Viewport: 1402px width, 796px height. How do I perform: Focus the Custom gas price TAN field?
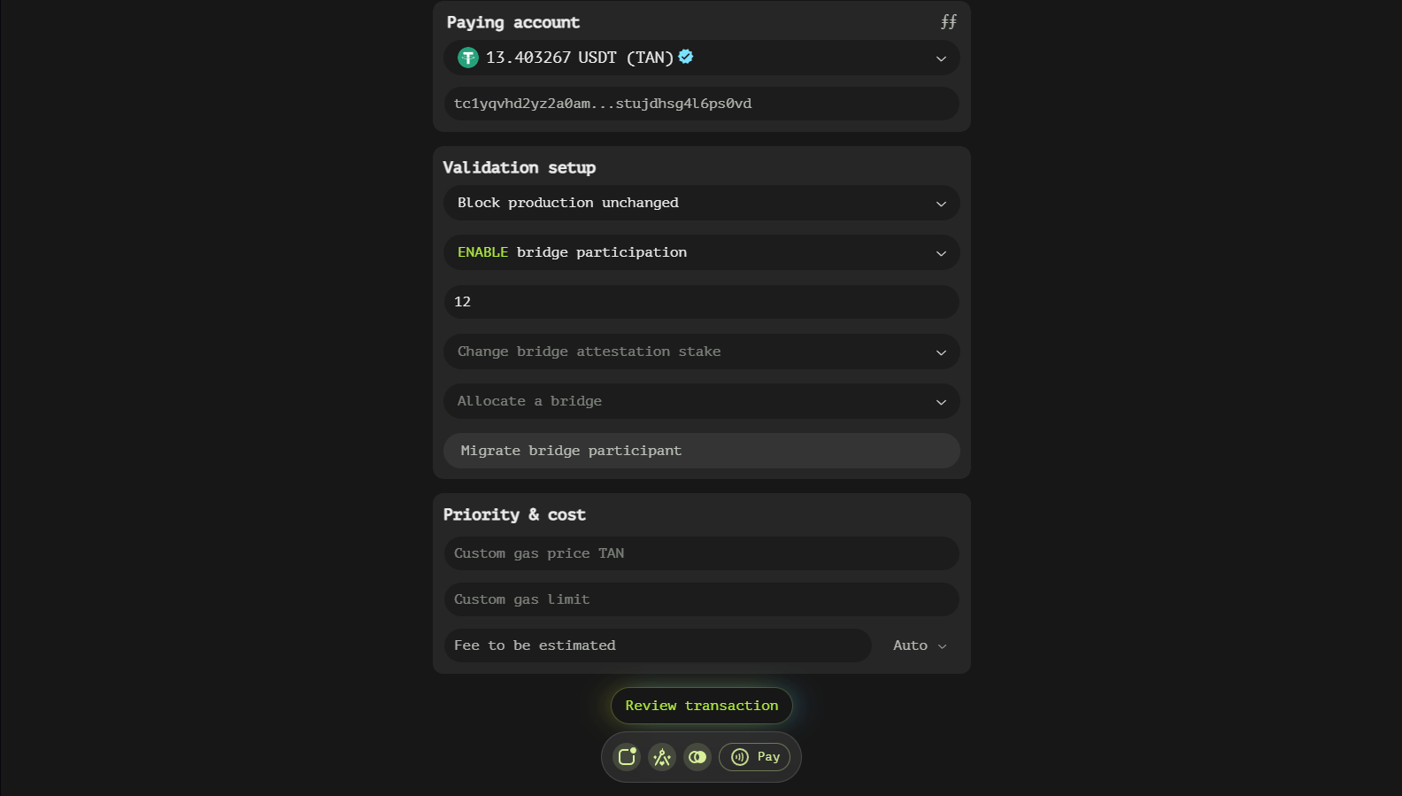tap(701, 553)
